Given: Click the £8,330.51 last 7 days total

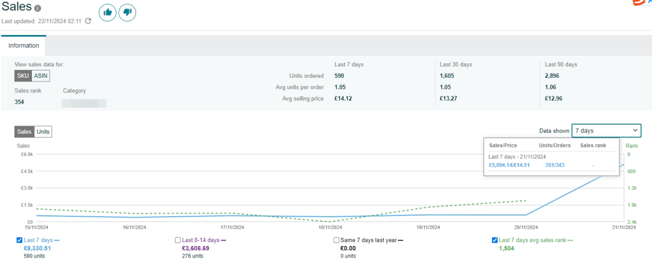Looking at the screenshot, I should pos(37,249).
